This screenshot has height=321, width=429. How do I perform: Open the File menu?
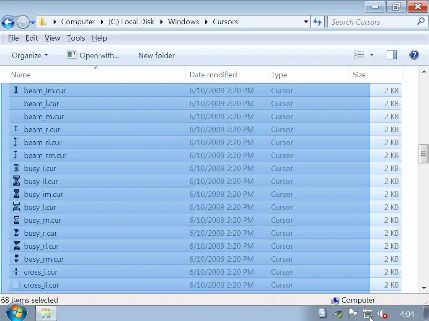click(x=13, y=38)
